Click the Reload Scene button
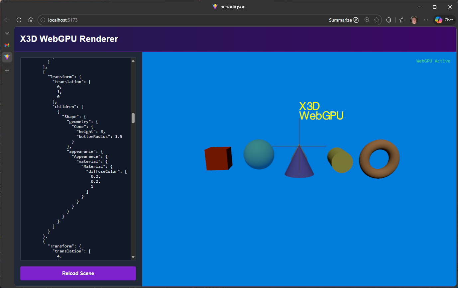Image resolution: width=458 pixels, height=288 pixels. tap(78, 273)
